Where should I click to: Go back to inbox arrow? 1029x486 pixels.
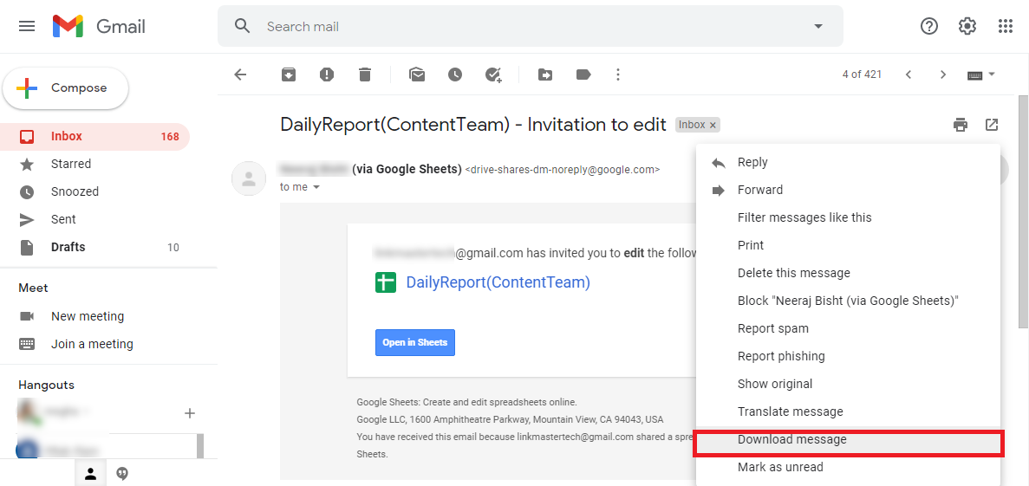pyautogui.click(x=240, y=75)
